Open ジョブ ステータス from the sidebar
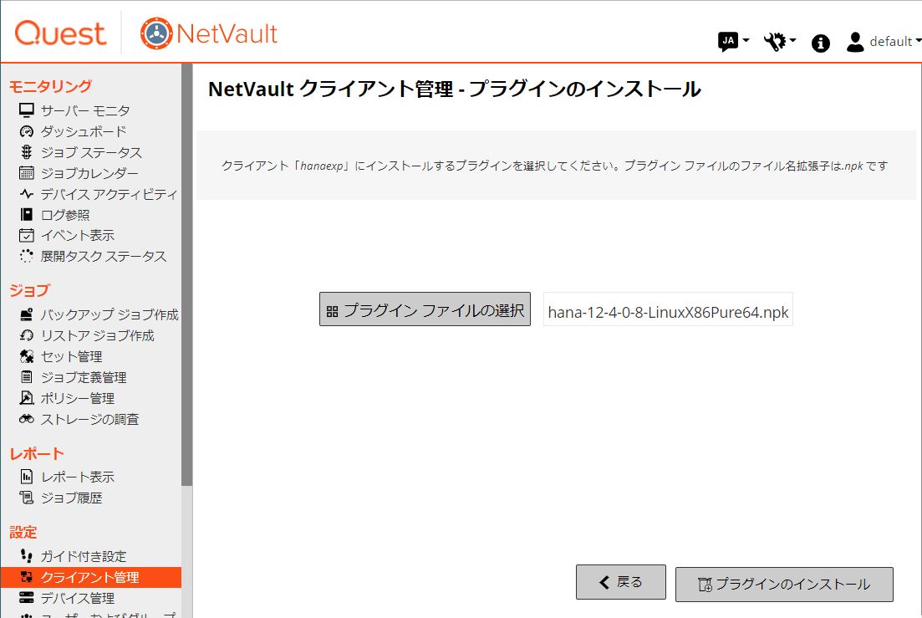Screen dimensions: 922x618 (x=91, y=152)
